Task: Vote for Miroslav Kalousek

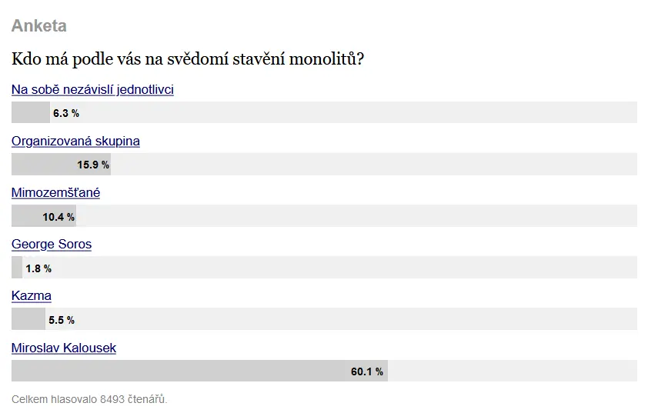Action: [64, 348]
